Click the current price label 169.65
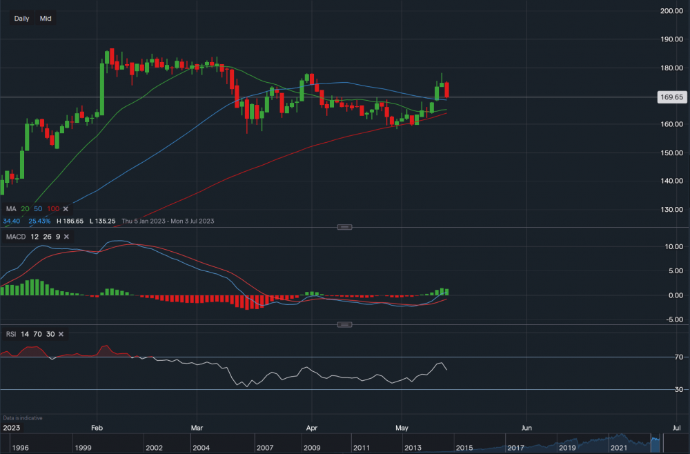 click(x=671, y=97)
